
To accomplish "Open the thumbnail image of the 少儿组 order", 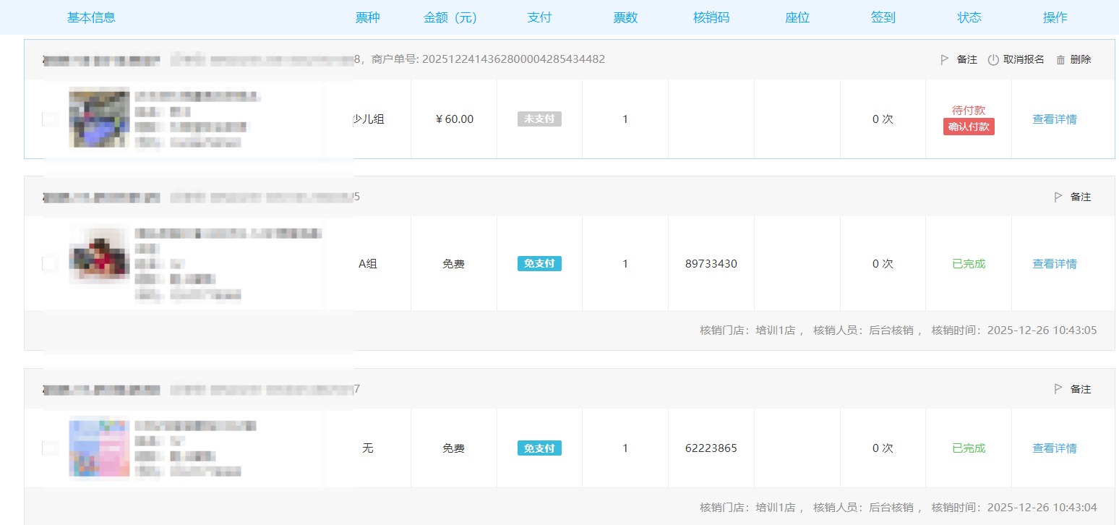I will [x=99, y=117].
